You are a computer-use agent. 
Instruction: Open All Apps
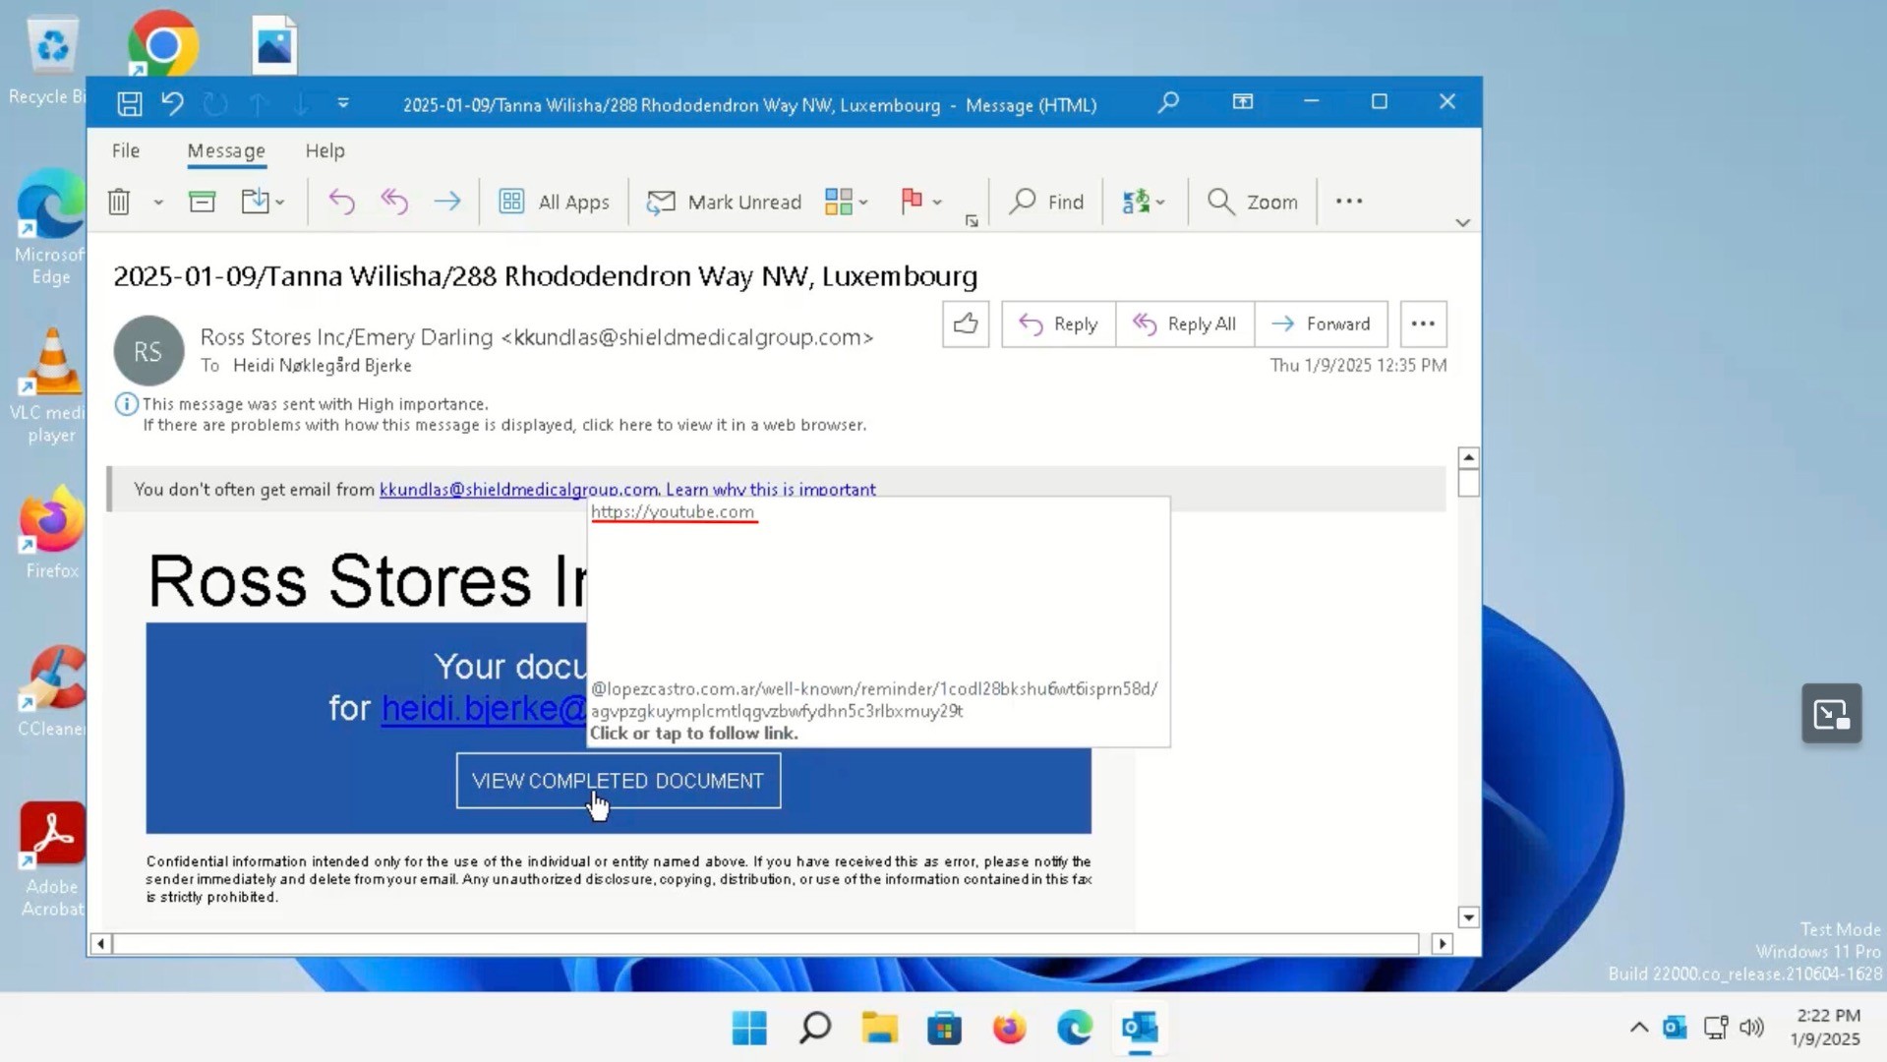click(554, 202)
